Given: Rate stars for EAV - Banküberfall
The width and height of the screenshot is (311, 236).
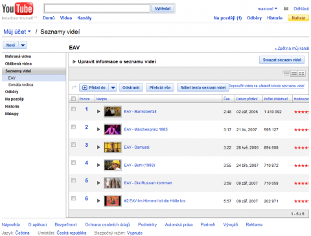Looking at the screenshot, I should point(301,112).
